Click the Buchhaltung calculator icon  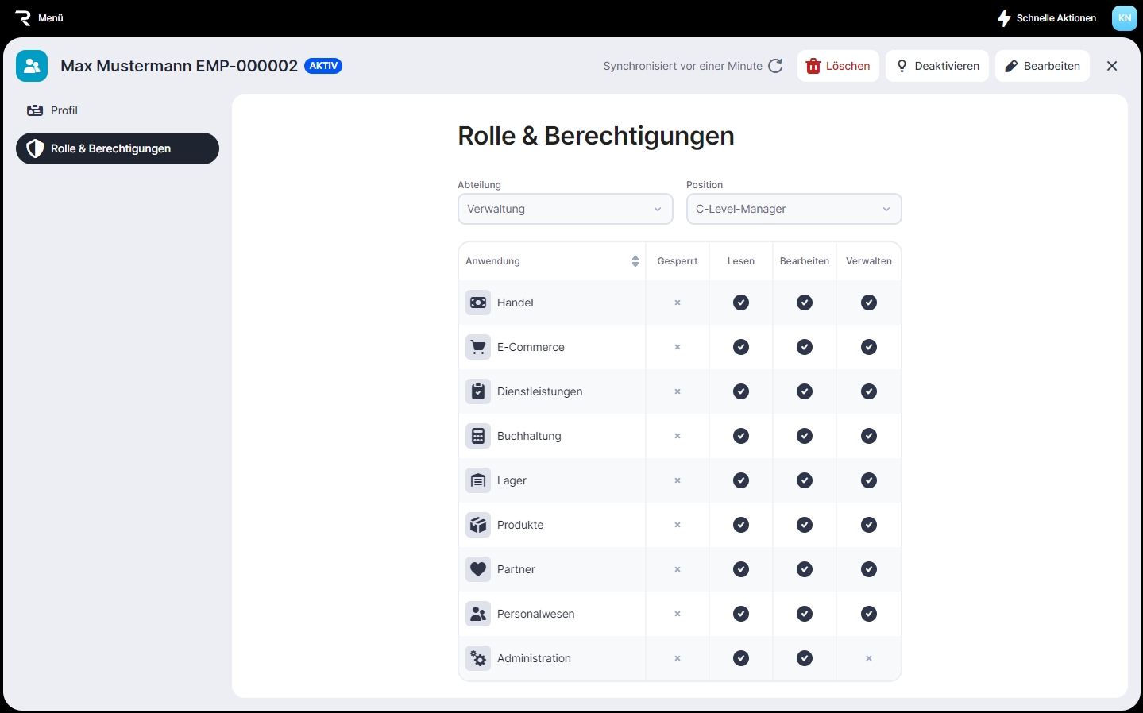pos(478,436)
